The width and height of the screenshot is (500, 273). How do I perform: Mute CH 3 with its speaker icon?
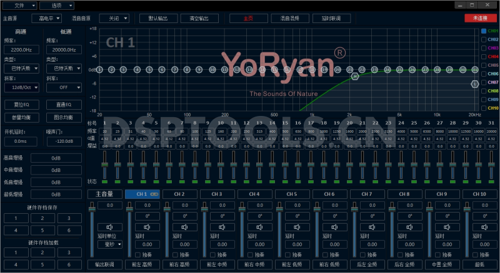pyautogui.click(x=222, y=227)
